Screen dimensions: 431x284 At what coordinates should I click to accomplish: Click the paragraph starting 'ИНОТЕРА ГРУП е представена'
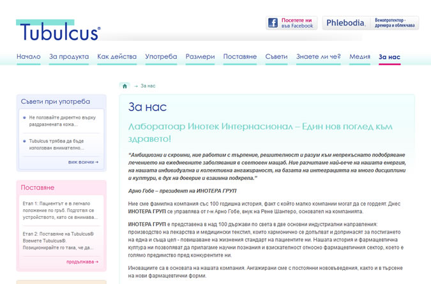click(266, 240)
